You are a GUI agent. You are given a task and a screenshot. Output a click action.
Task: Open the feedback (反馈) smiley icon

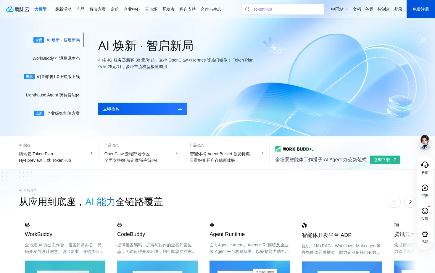[x=425, y=211]
